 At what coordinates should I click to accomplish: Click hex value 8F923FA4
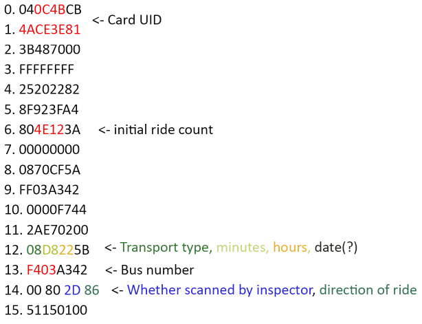(49, 109)
